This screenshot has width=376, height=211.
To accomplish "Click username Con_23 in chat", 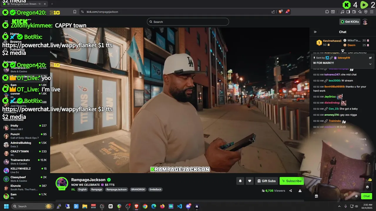I will pos(333,109).
